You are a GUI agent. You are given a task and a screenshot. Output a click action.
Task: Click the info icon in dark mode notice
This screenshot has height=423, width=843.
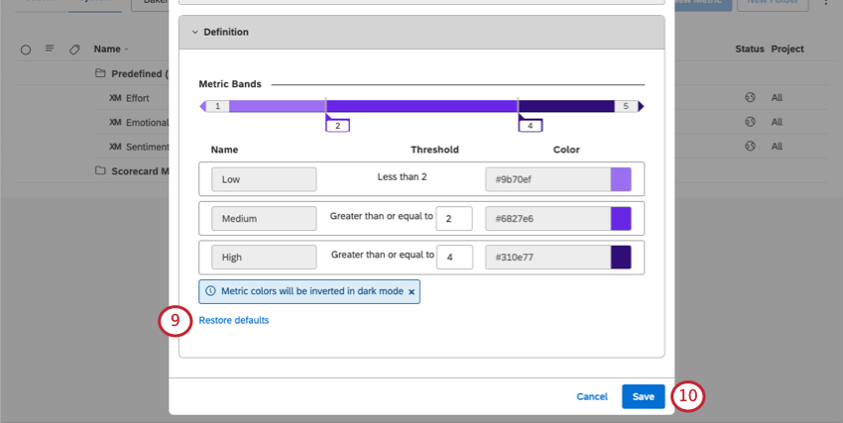[x=210, y=291]
